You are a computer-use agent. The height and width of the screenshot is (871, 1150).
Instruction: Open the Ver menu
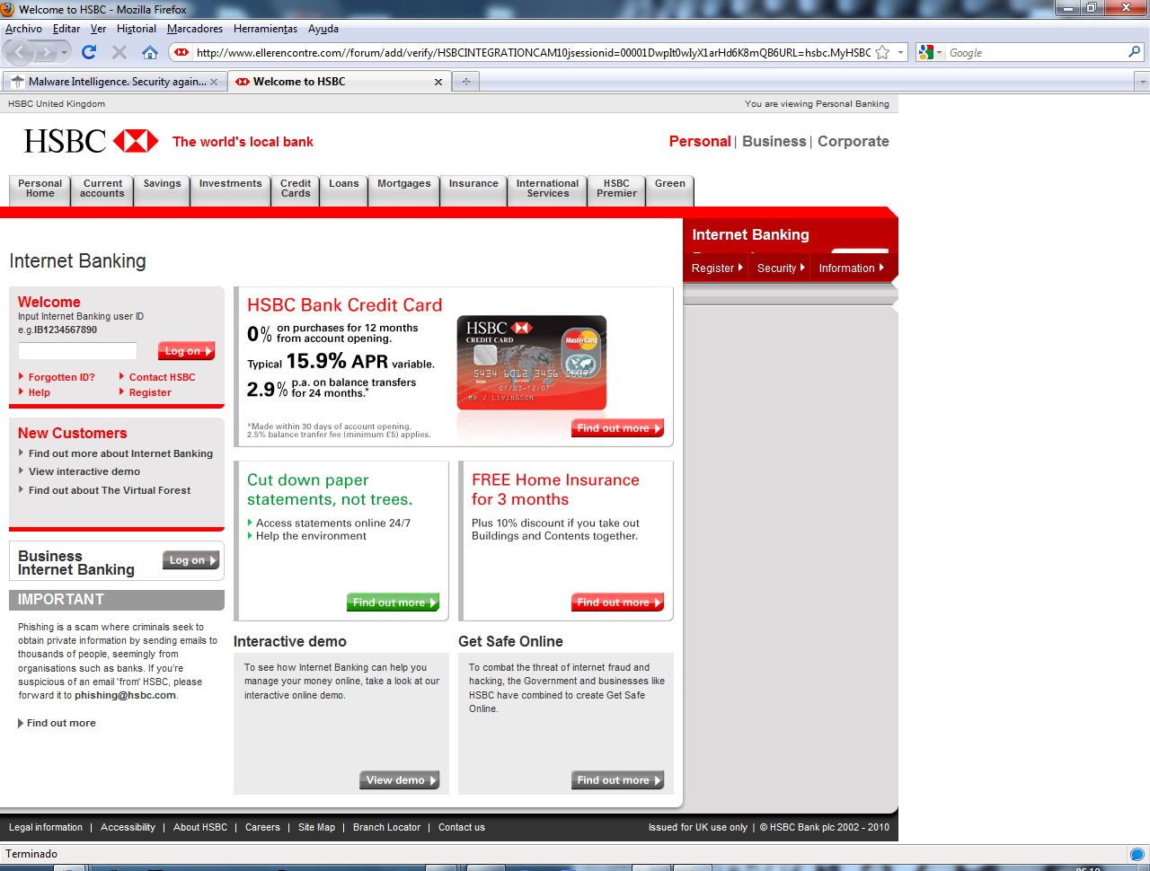click(x=98, y=29)
